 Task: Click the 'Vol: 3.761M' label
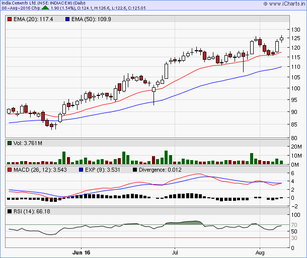coord(28,143)
